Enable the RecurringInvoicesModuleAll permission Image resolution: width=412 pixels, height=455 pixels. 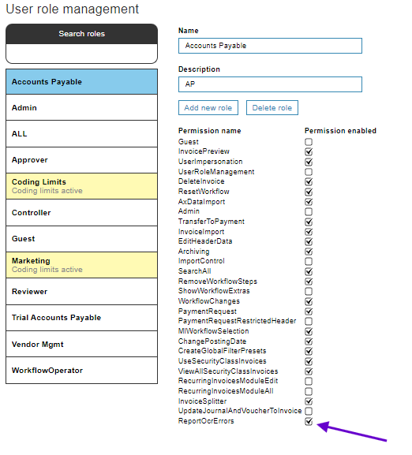pyautogui.click(x=309, y=391)
